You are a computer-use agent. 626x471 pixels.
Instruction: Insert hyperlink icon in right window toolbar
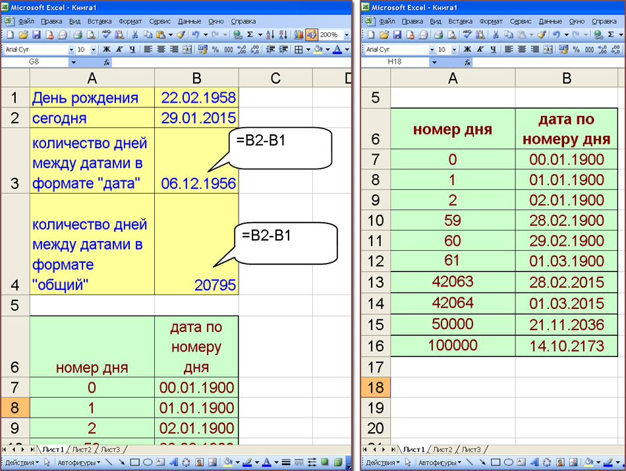(598, 35)
